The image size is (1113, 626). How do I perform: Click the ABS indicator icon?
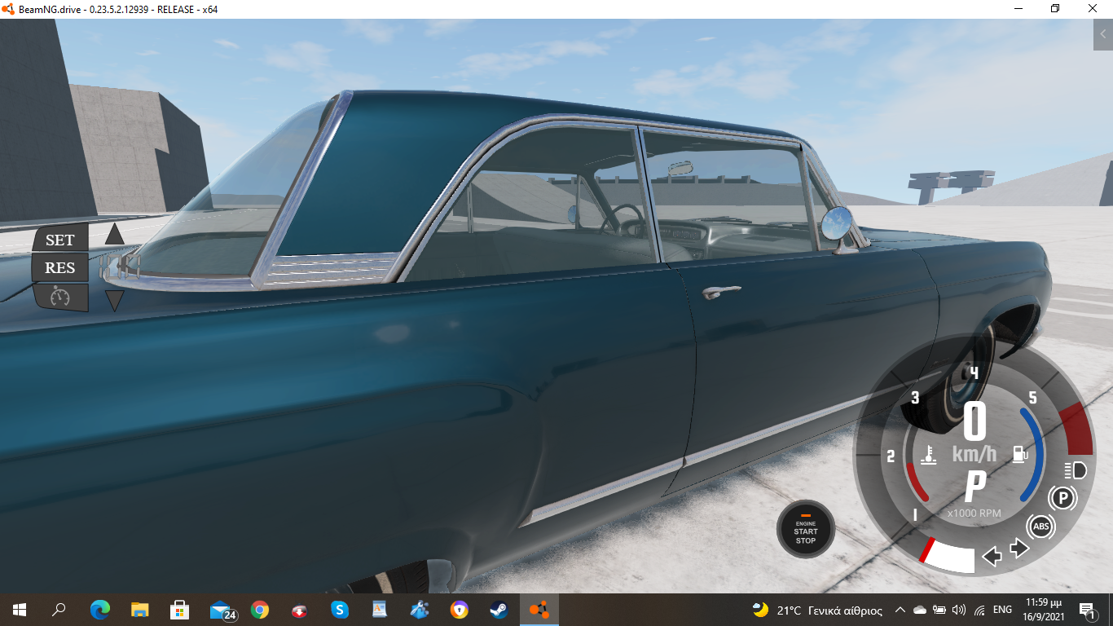1040,527
